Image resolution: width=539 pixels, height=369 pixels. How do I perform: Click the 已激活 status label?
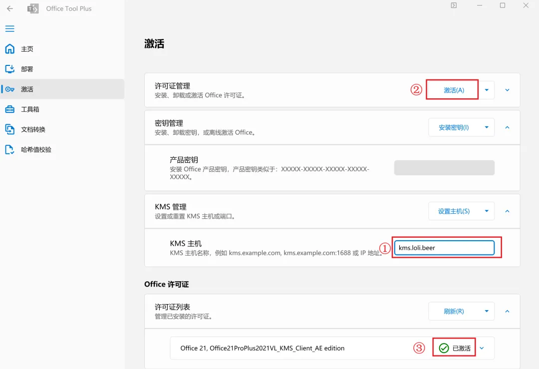(x=461, y=349)
